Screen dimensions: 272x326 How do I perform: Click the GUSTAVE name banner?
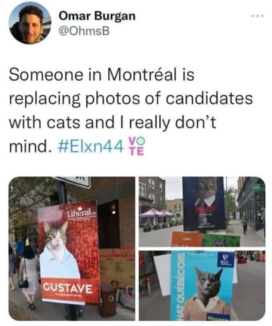point(67,289)
